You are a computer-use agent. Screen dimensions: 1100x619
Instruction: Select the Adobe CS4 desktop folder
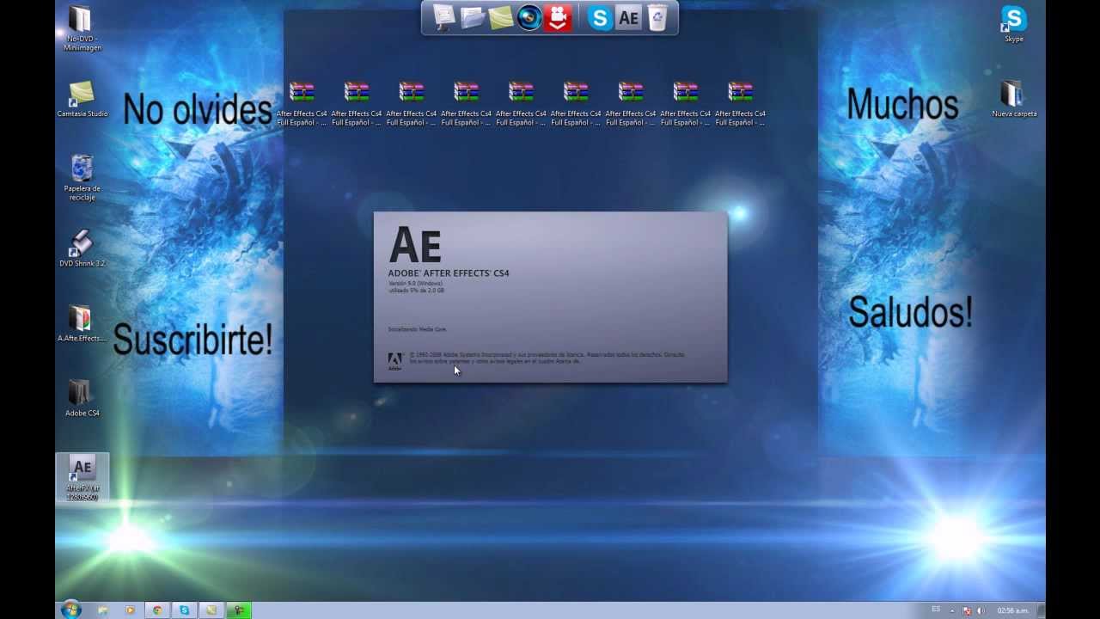coord(82,399)
